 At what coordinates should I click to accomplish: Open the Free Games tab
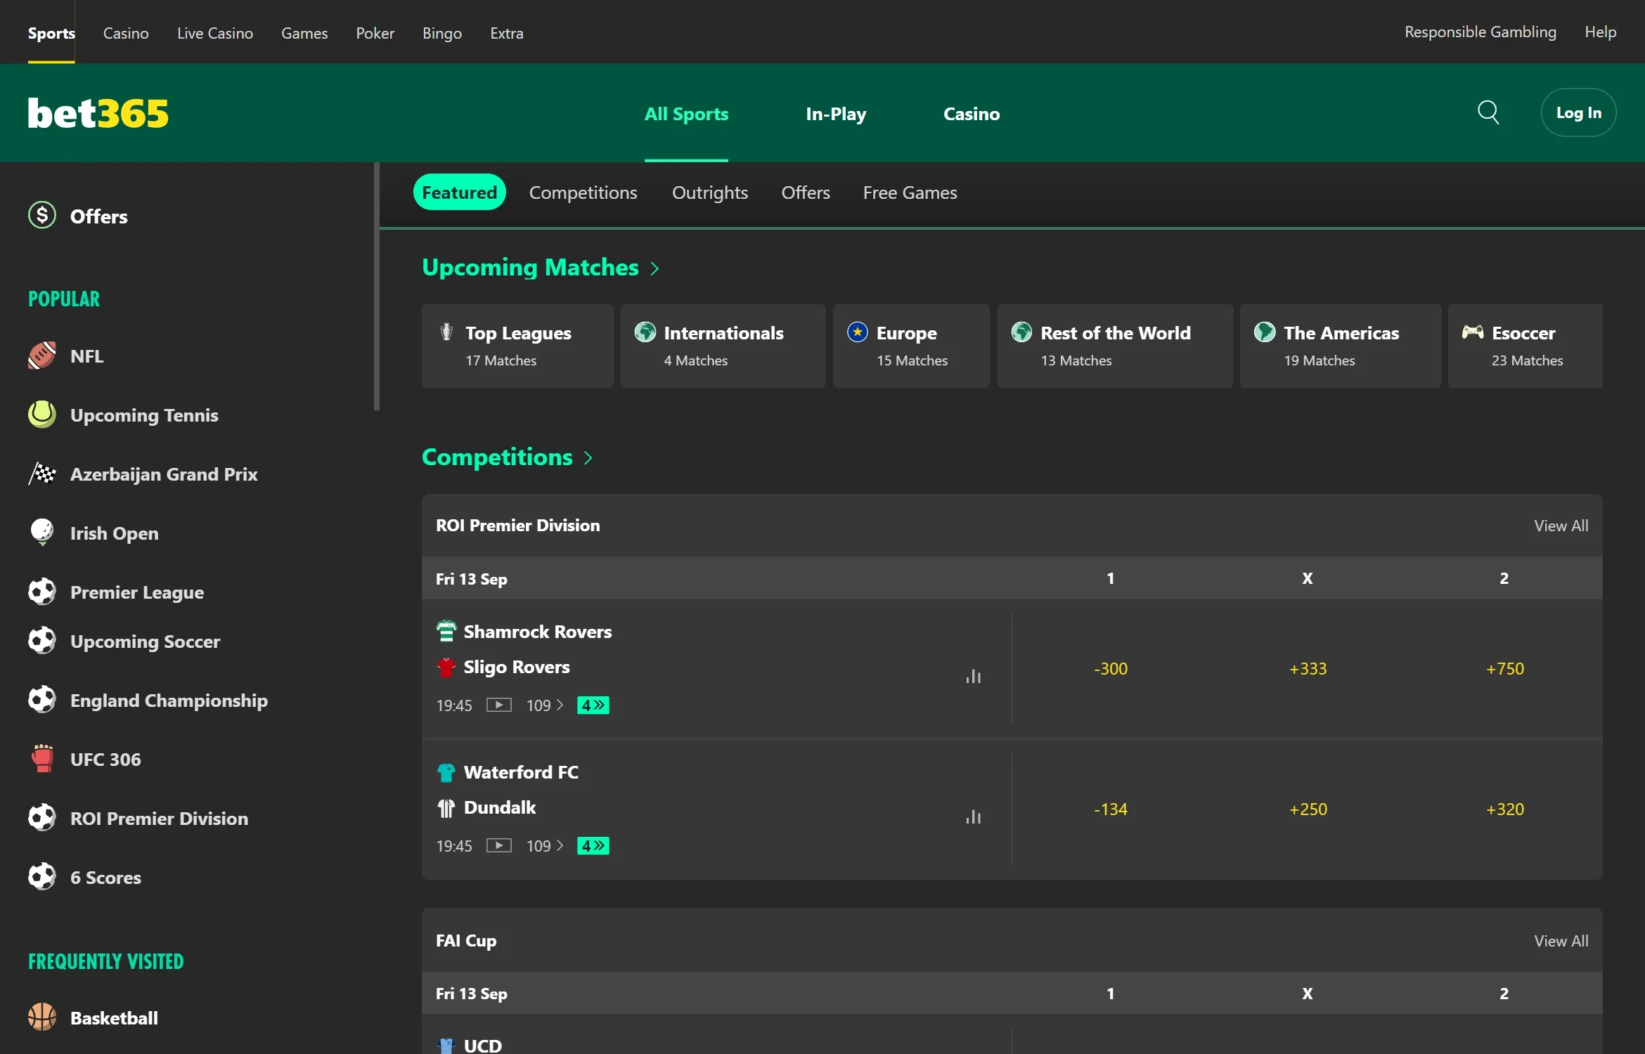point(910,193)
